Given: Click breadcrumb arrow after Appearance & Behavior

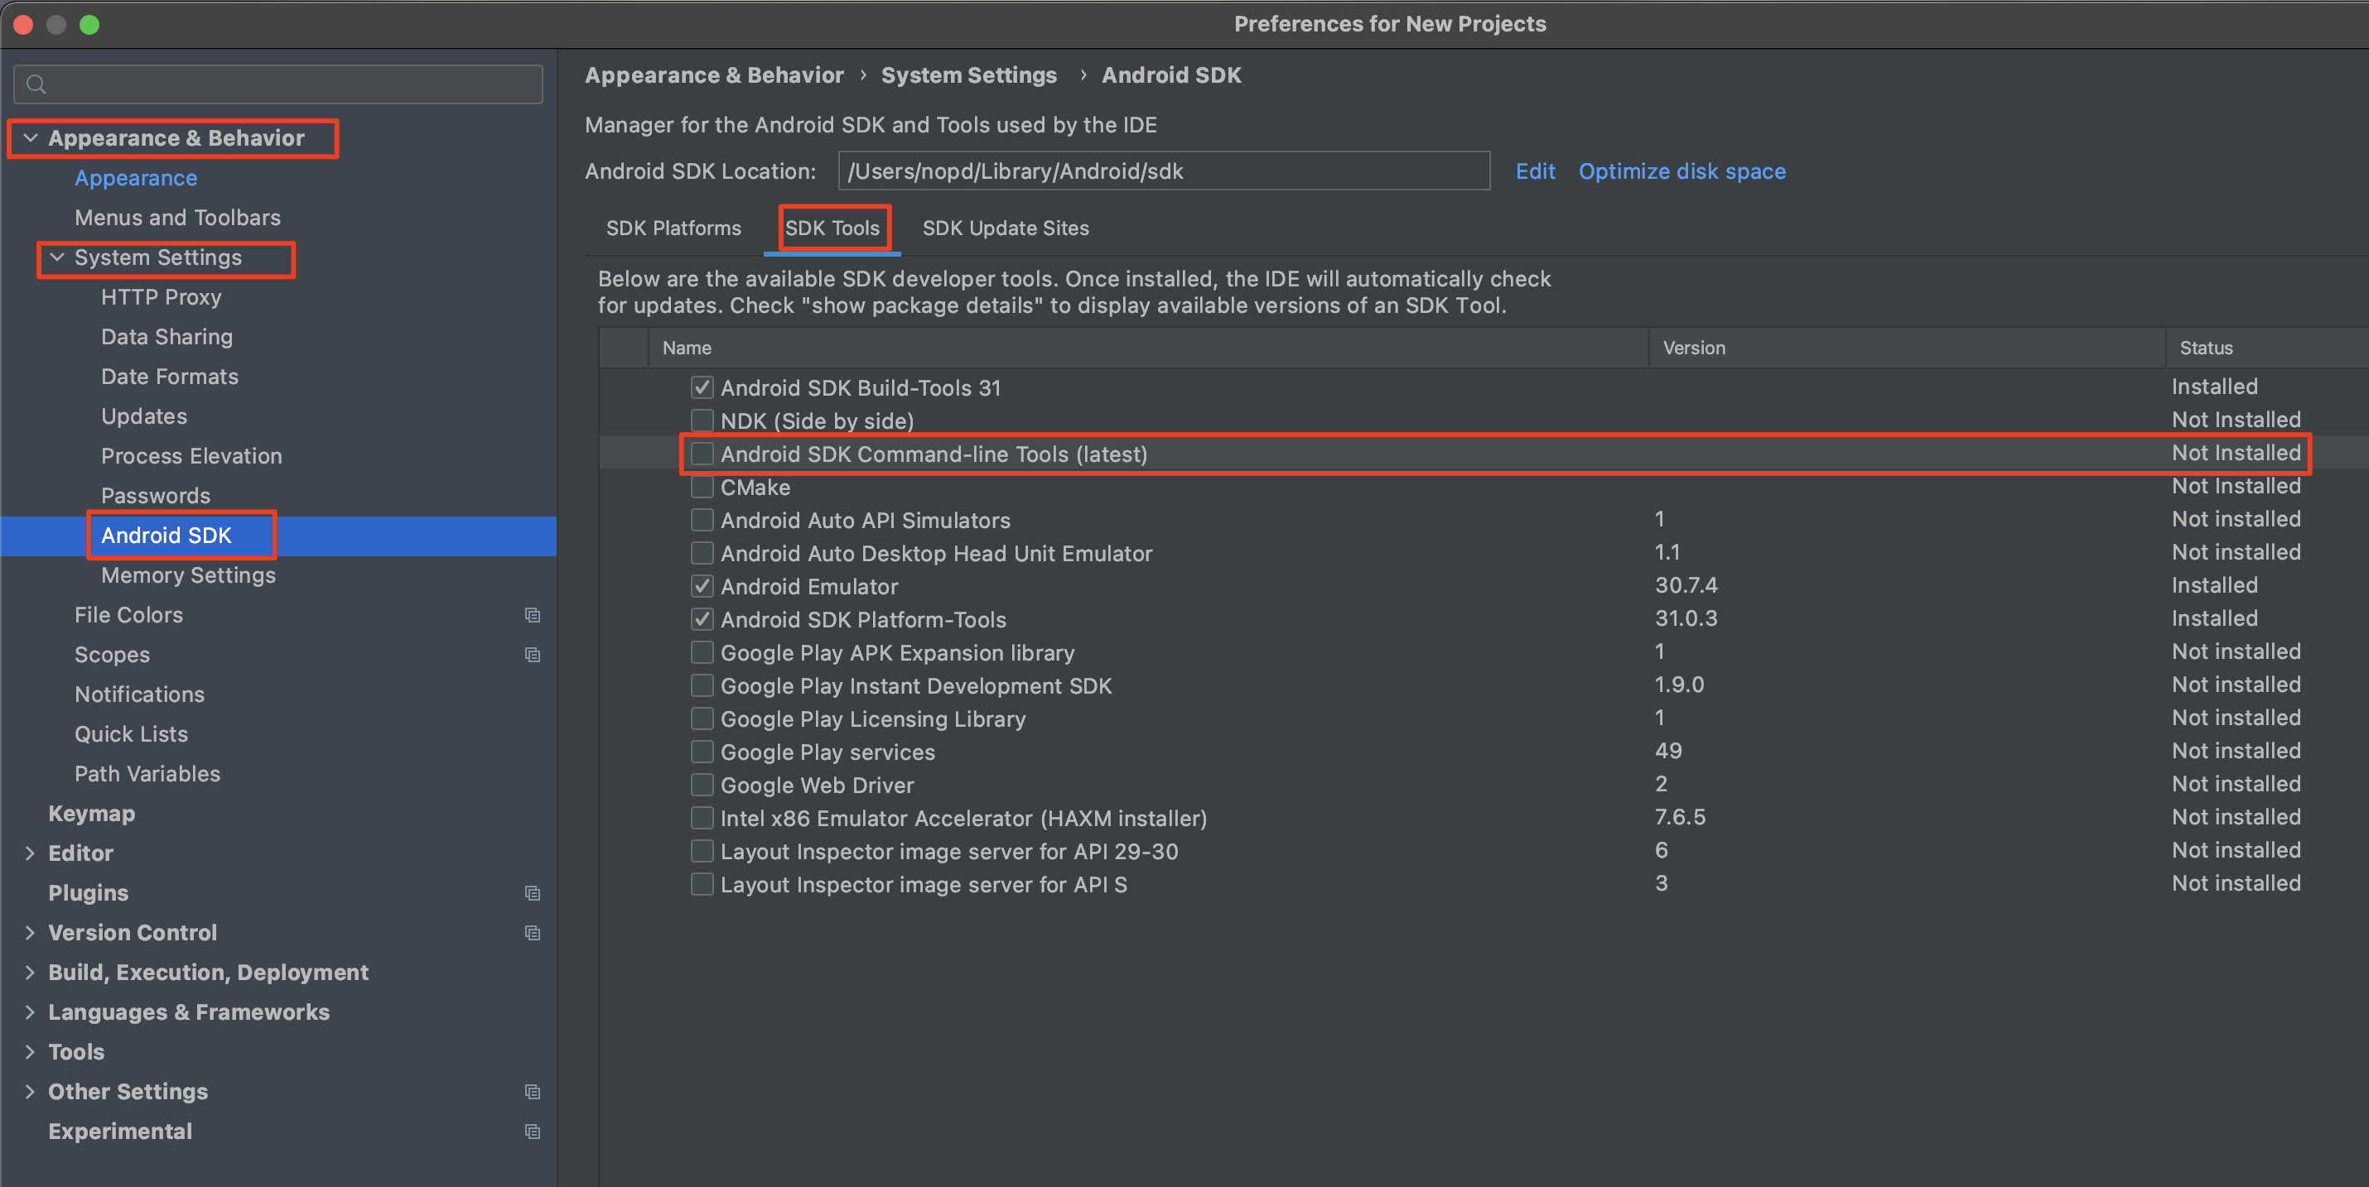Looking at the screenshot, I should (862, 75).
